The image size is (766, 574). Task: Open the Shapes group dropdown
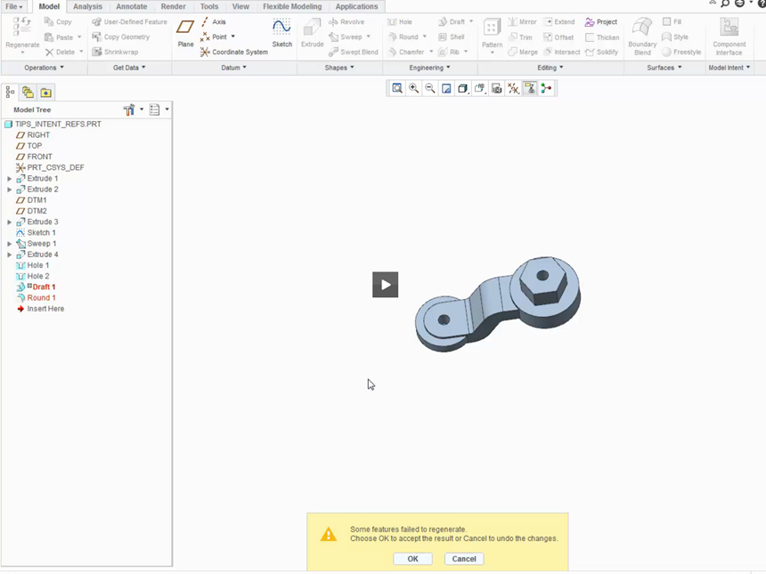pos(339,68)
